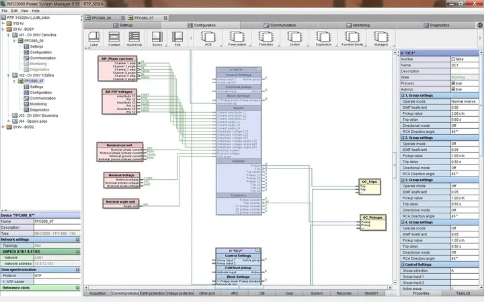Viewport: 484px width, 302px height.
Task: Select the Constant block icon
Action: 114,37
